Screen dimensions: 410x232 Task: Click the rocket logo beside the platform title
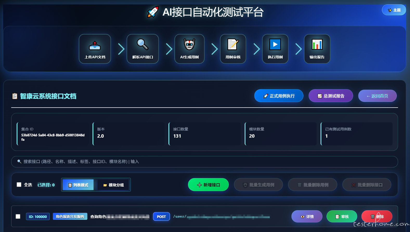click(x=153, y=12)
